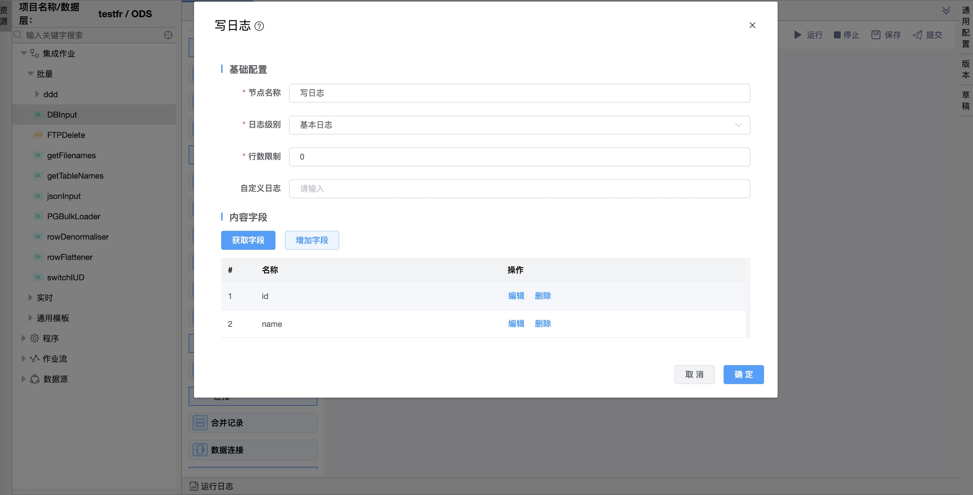The image size is (973, 495).
Task: Click the 获取字段 button
Action: point(248,240)
